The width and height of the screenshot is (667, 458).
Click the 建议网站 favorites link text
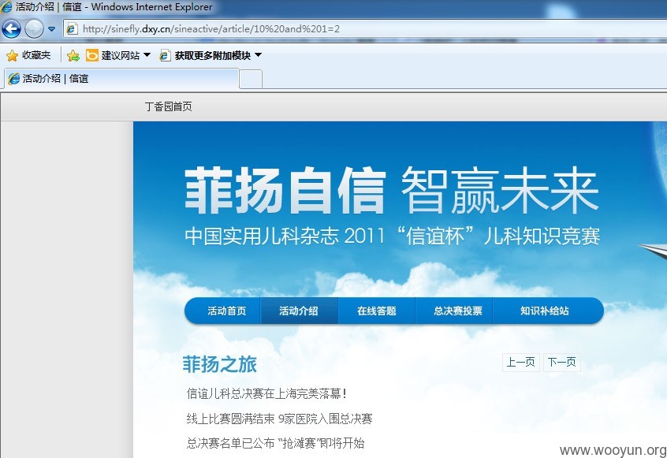point(121,55)
